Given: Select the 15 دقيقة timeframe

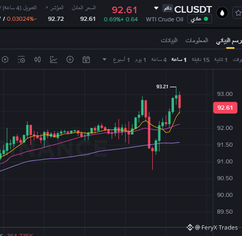Looking at the screenshot, I should click(x=200, y=60).
